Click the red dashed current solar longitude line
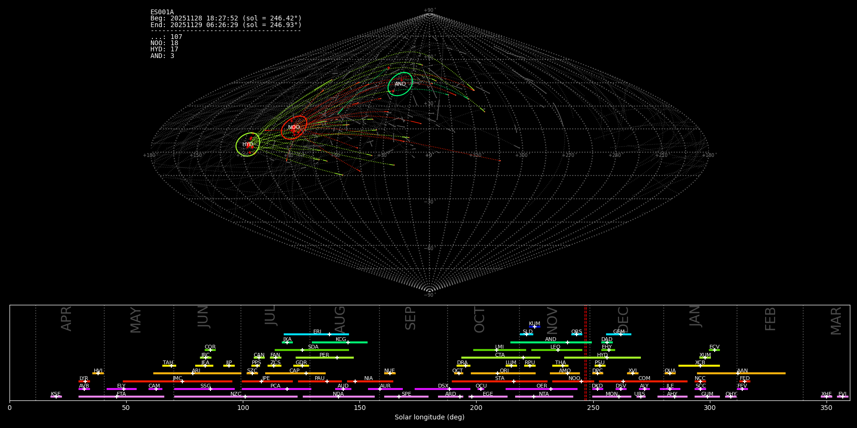 pos(586,352)
